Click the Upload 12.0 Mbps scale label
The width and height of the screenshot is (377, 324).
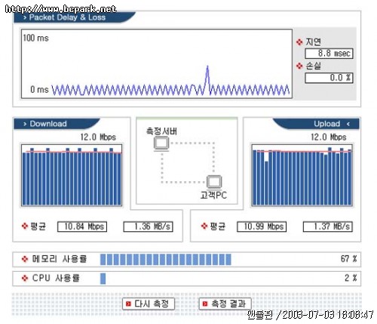(x=329, y=137)
